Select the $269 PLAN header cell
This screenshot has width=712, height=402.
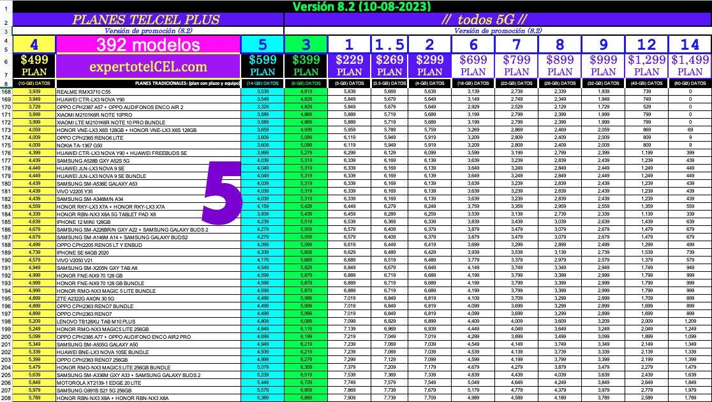[389, 66]
